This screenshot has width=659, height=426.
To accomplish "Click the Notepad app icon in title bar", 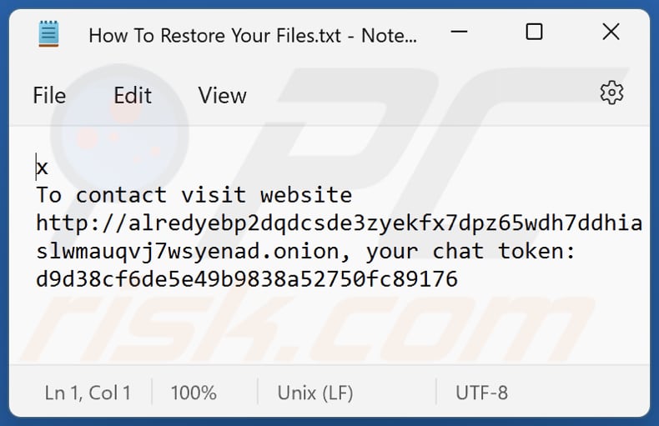I will point(49,34).
